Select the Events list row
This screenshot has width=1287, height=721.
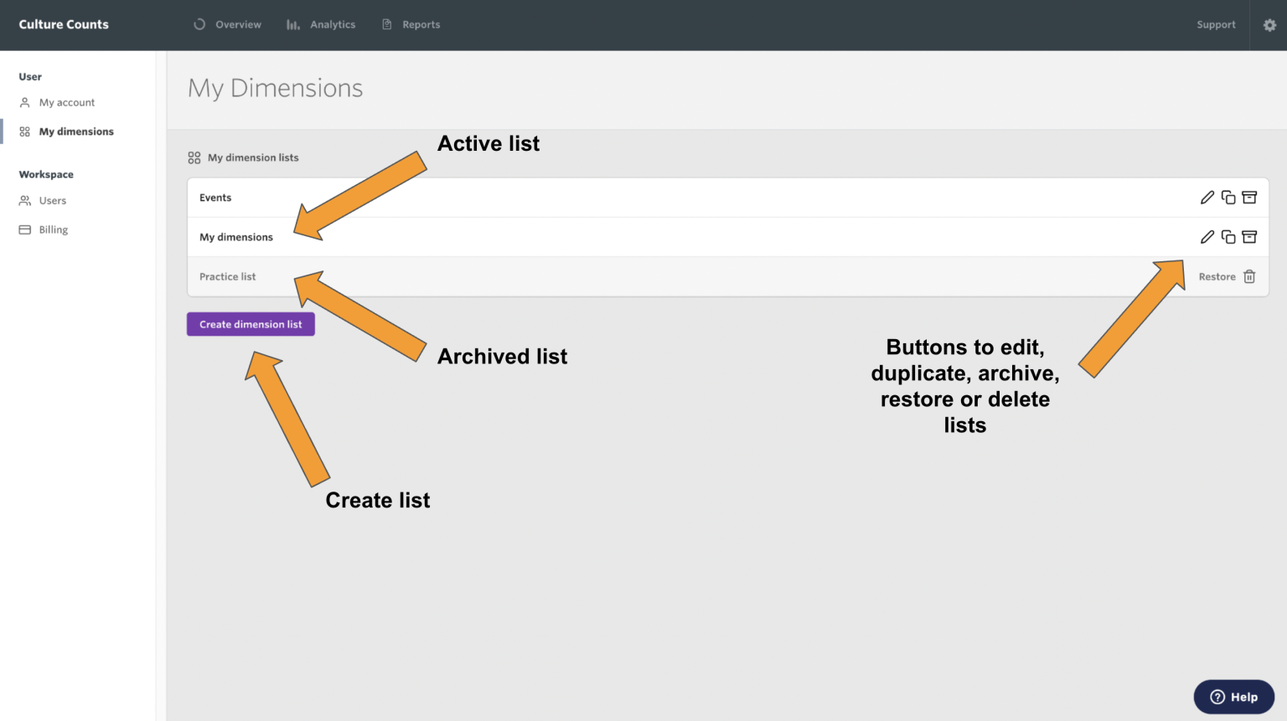(587, 197)
